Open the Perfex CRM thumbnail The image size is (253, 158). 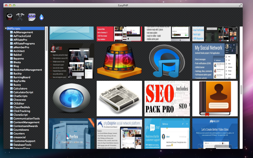click(x=71, y=133)
